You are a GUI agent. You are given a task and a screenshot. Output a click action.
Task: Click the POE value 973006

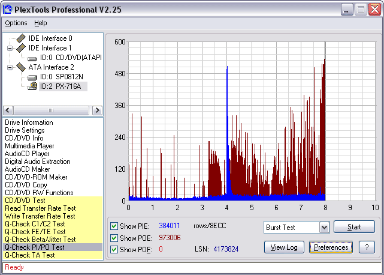[170, 238]
